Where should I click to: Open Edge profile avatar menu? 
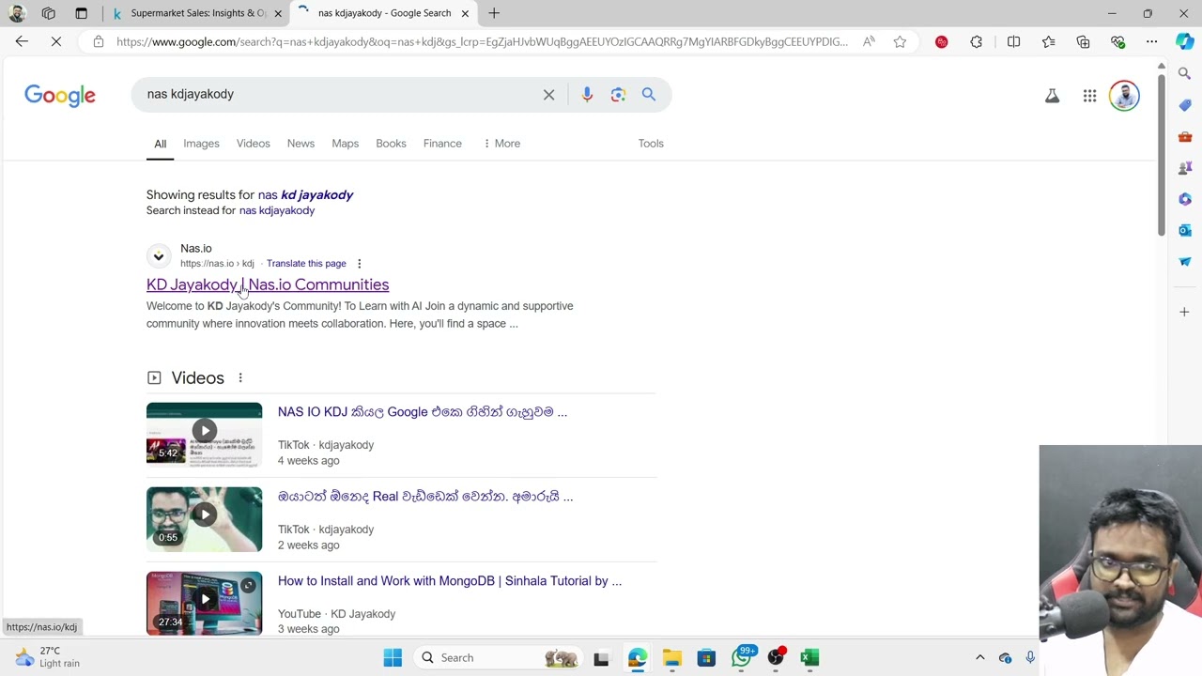(16, 13)
